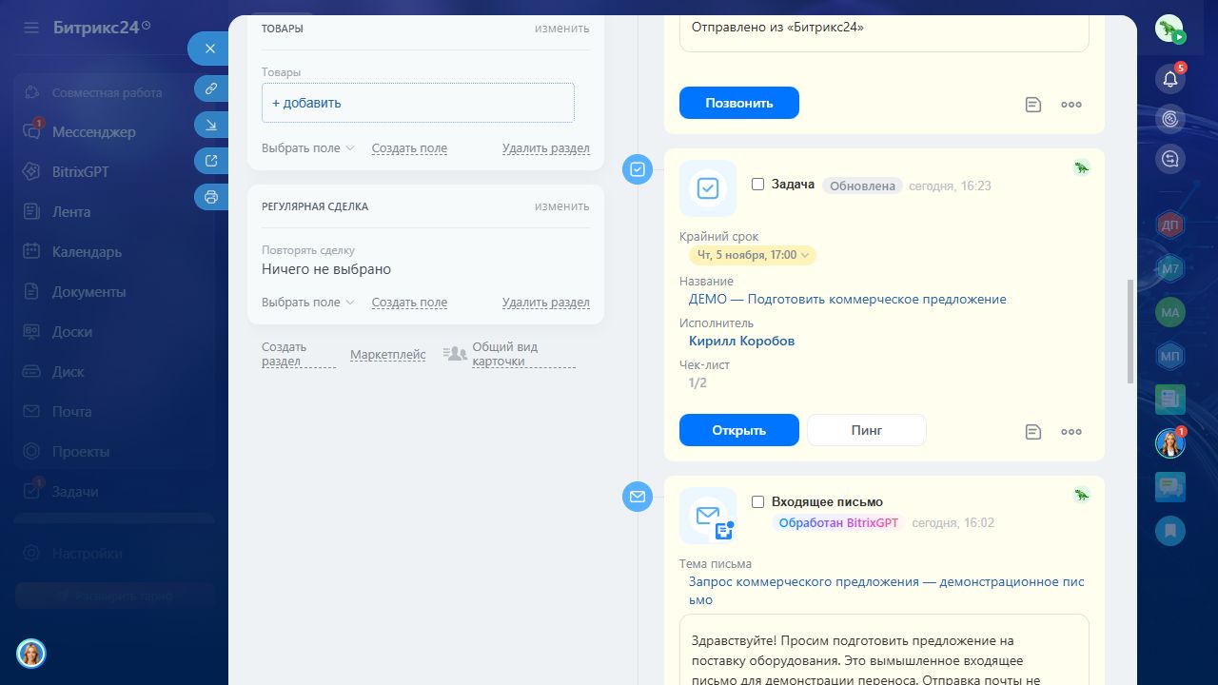Collapse the card with the diagonal arrow icon

point(211,125)
